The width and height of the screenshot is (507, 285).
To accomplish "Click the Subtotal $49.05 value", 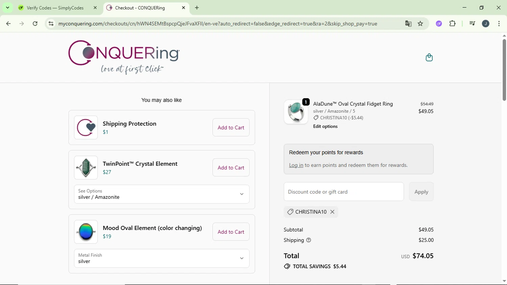I will click(x=426, y=230).
